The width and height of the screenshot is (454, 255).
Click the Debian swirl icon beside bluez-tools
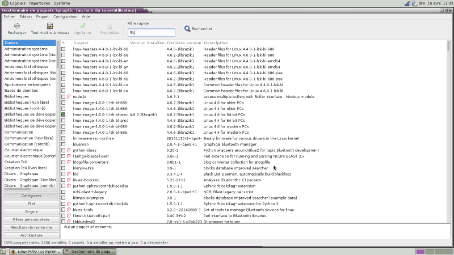click(69, 210)
